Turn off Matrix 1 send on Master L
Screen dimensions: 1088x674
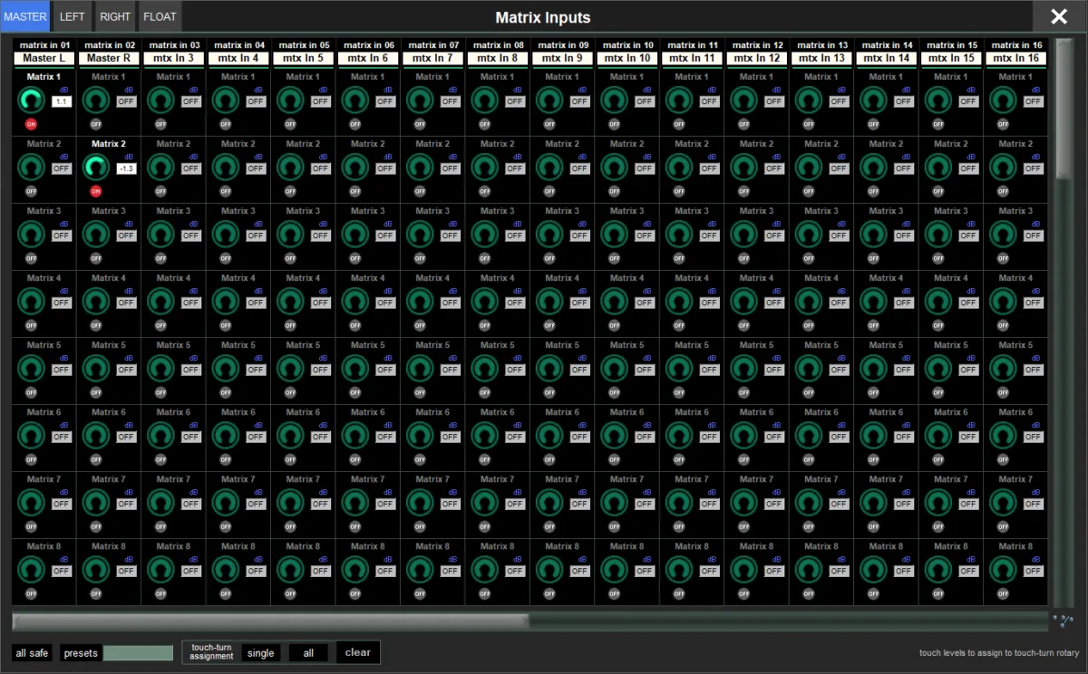coord(31,123)
